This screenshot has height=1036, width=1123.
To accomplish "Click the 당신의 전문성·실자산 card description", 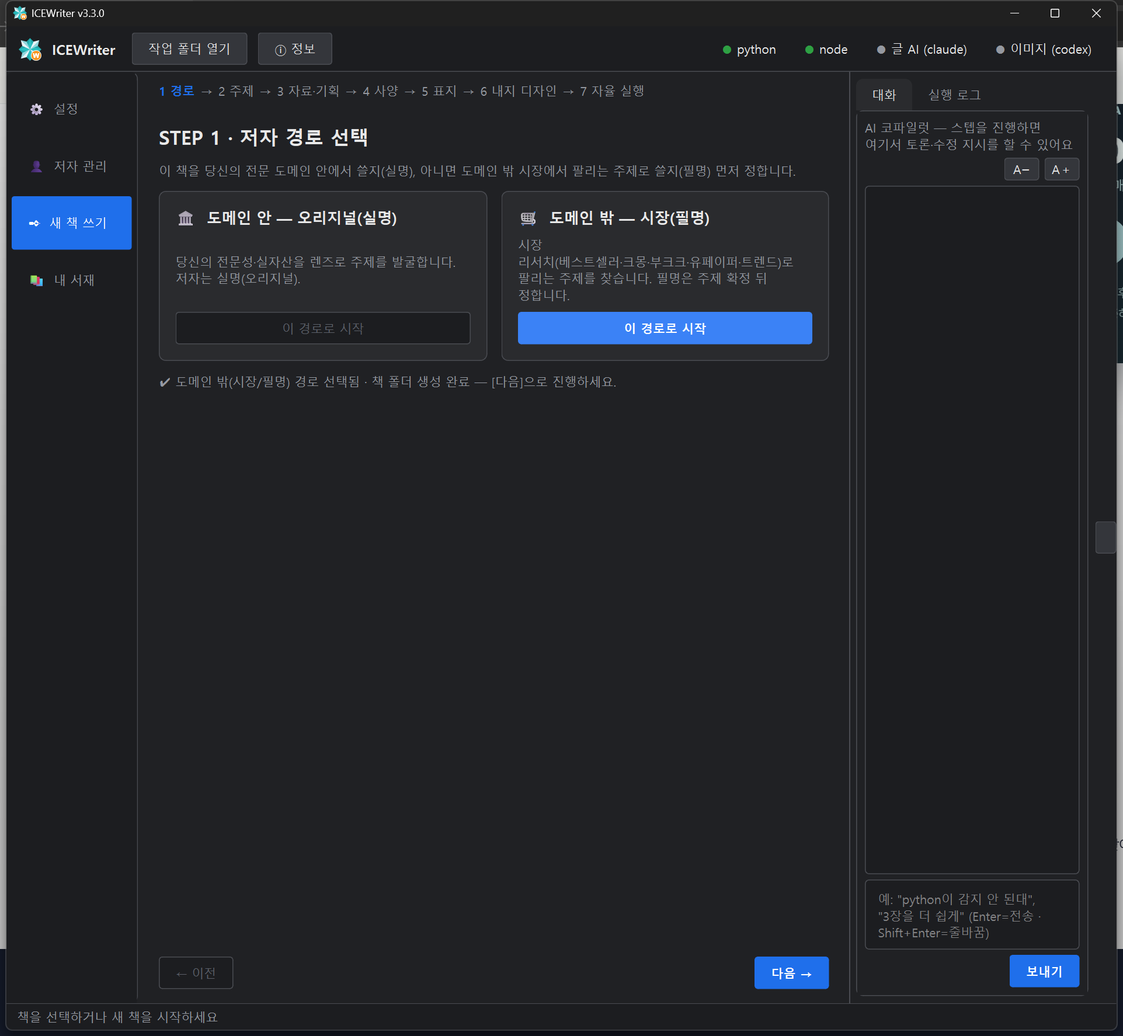I will point(316,270).
